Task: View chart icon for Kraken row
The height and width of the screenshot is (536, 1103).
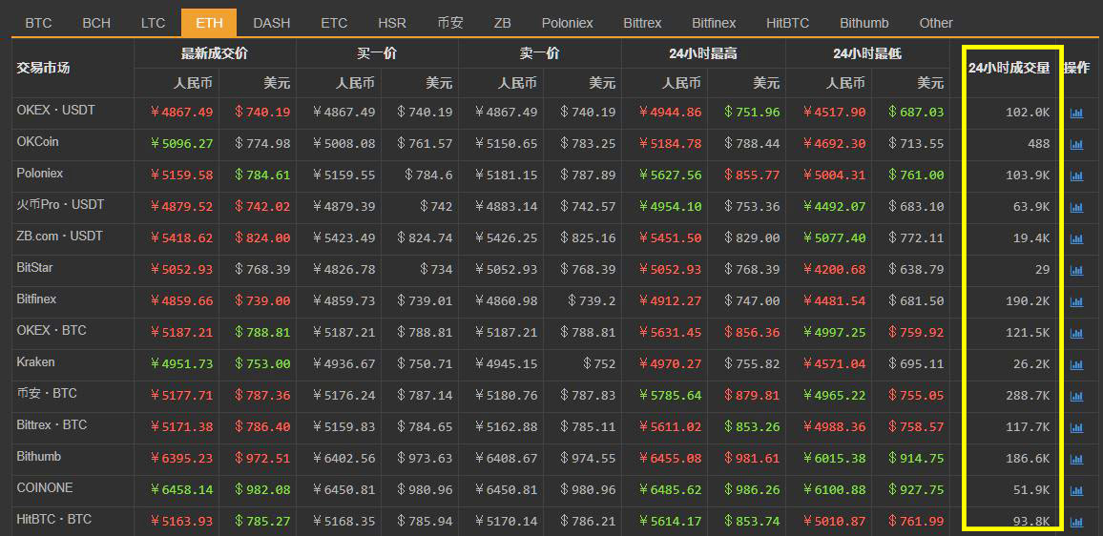Action: (x=1076, y=364)
